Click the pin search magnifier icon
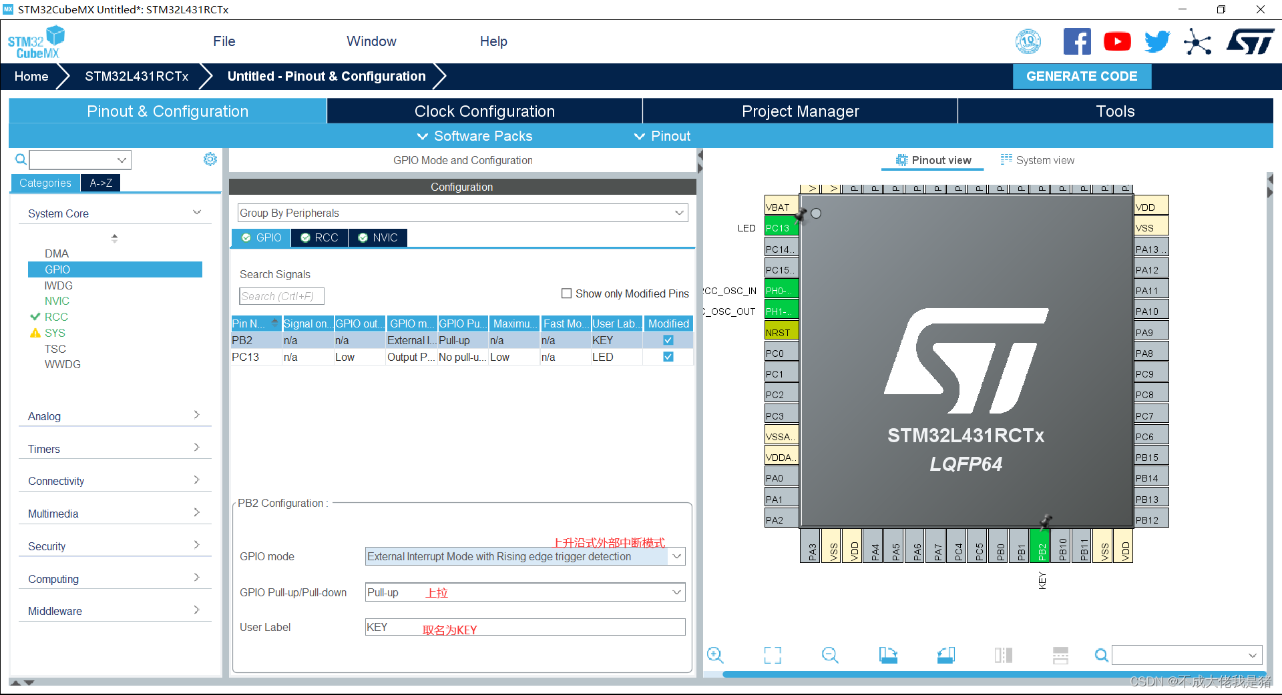 pyautogui.click(x=1101, y=655)
